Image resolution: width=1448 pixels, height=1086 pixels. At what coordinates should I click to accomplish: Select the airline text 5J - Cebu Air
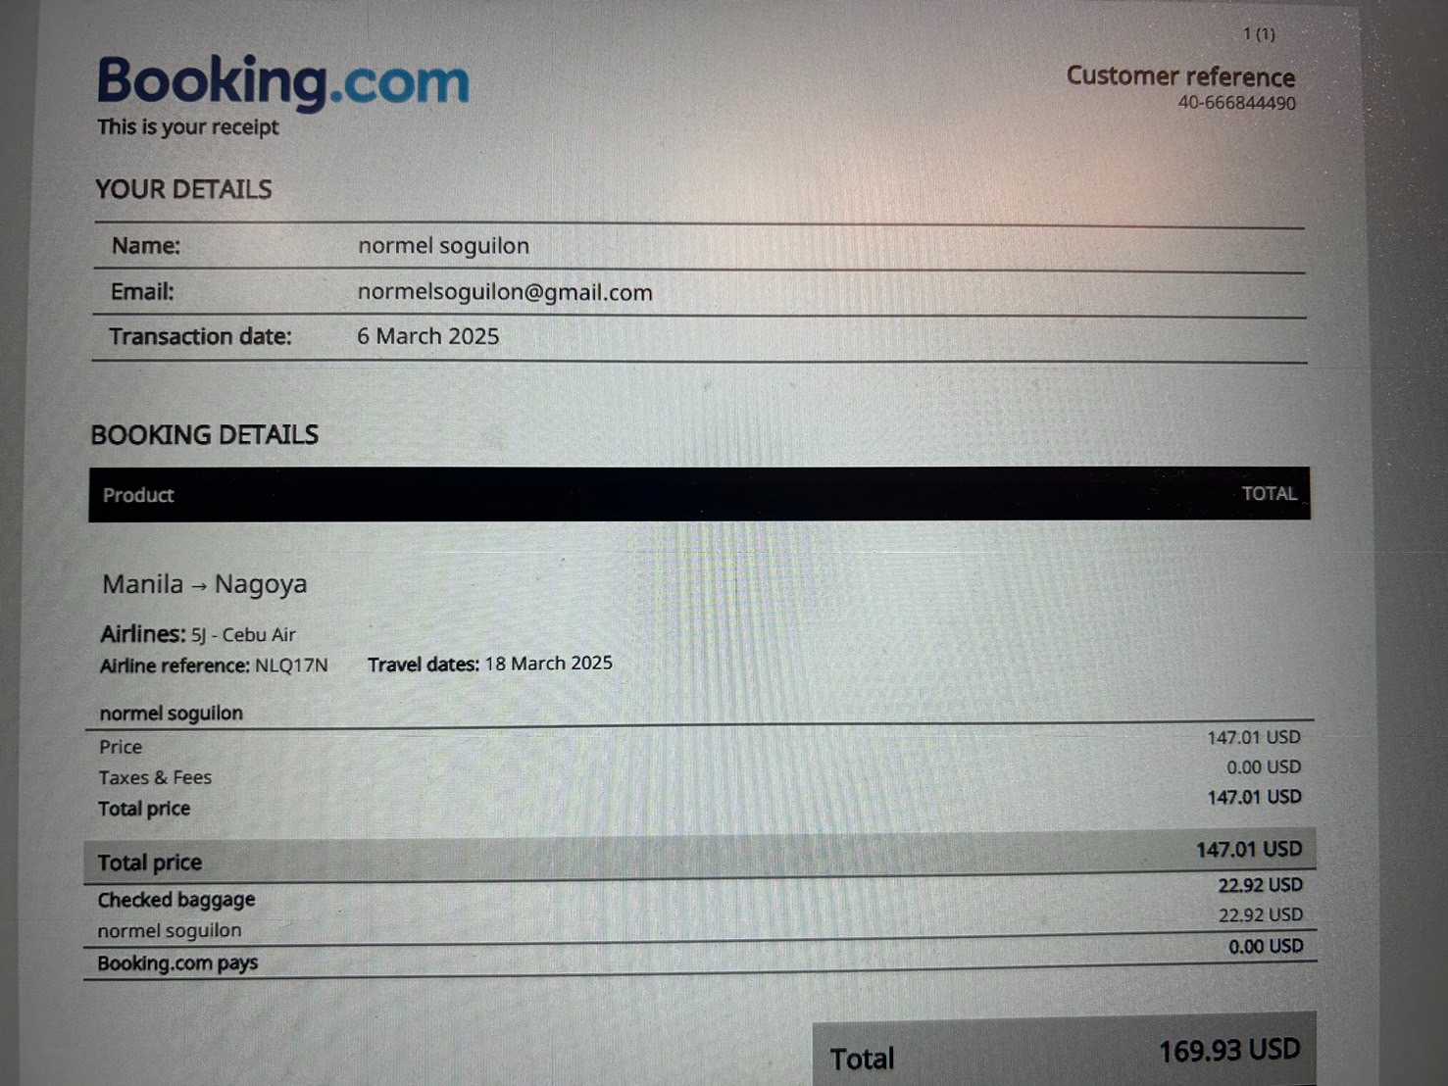(243, 635)
